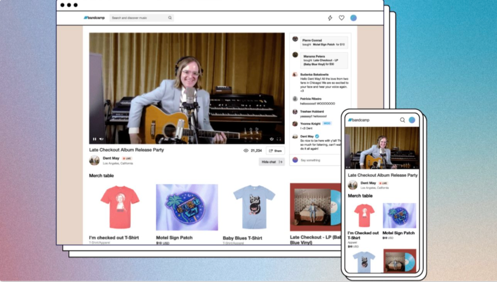
Task: Tap the LIVE badge on the phone mockup
Action: (383, 183)
